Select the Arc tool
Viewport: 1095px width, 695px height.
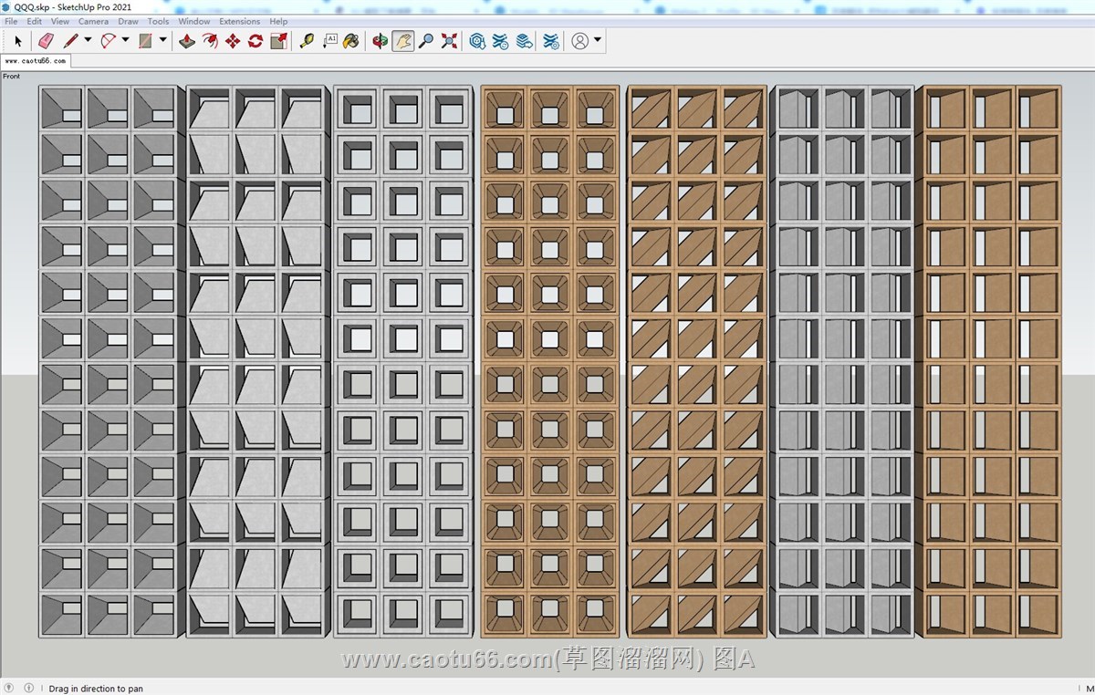point(108,41)
